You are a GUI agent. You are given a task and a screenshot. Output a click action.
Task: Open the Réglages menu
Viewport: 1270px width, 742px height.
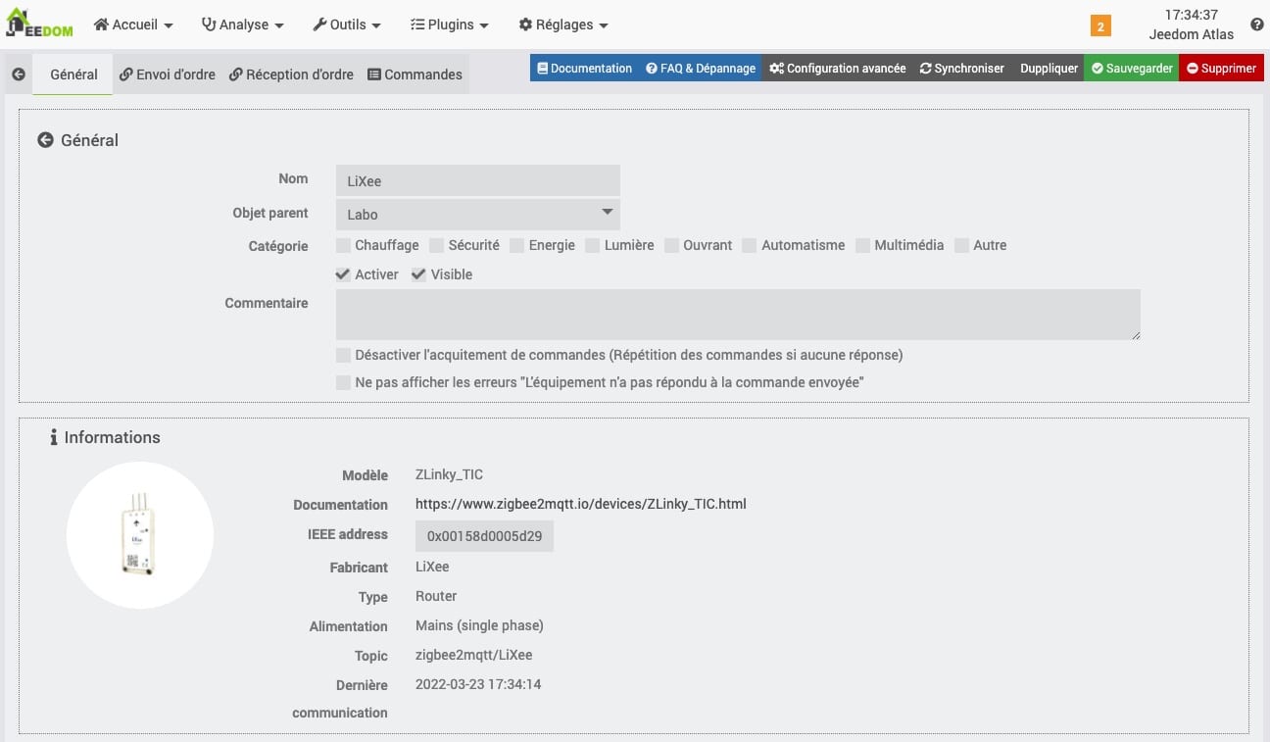pyautogui.click(x=563, y=25)
